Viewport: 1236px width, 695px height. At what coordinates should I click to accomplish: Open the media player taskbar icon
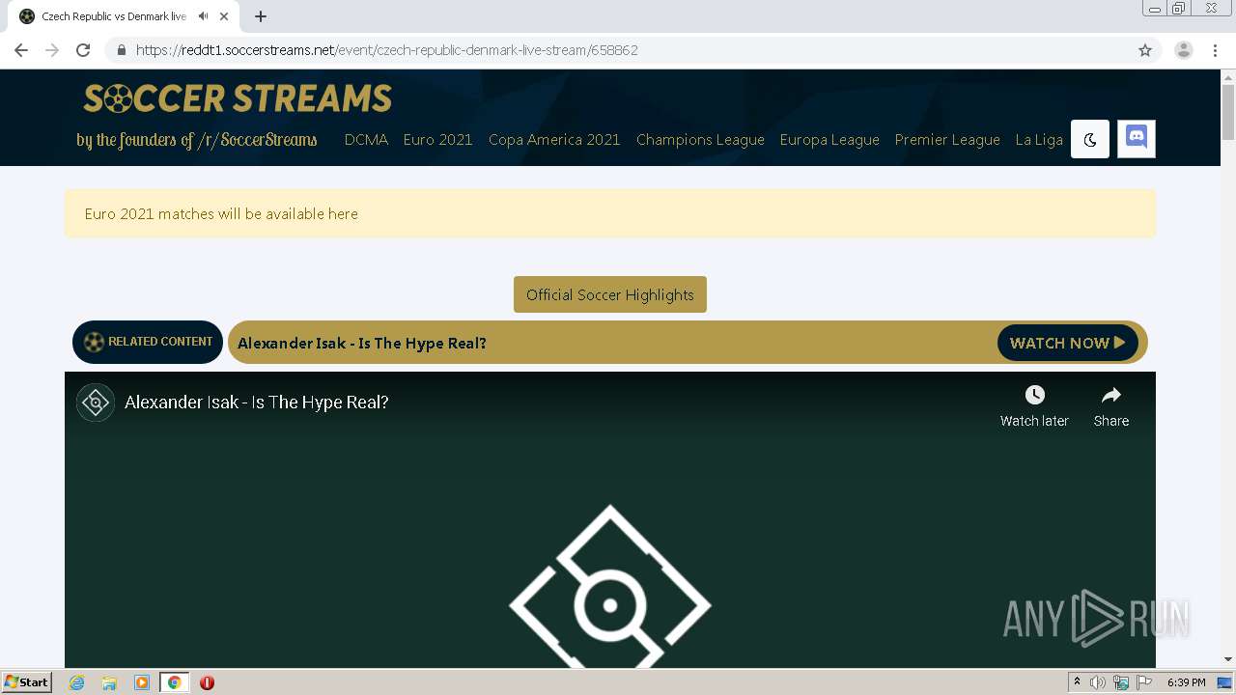tap(142, 682)
